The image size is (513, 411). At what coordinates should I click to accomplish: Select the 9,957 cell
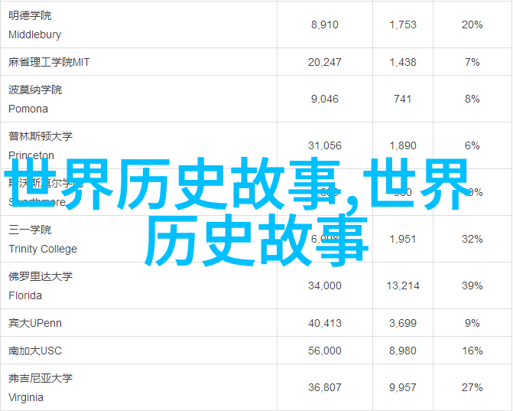(x=403, y=388)
